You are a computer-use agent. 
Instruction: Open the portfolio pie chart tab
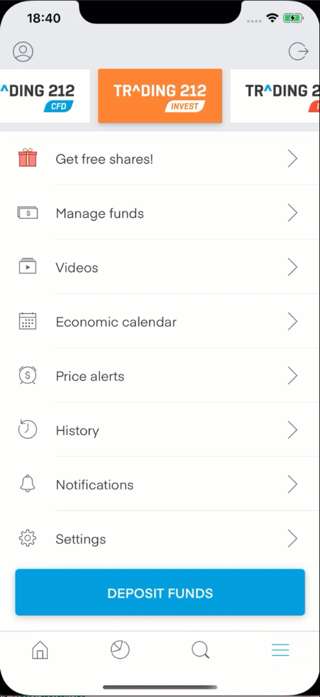click(120, 650)
